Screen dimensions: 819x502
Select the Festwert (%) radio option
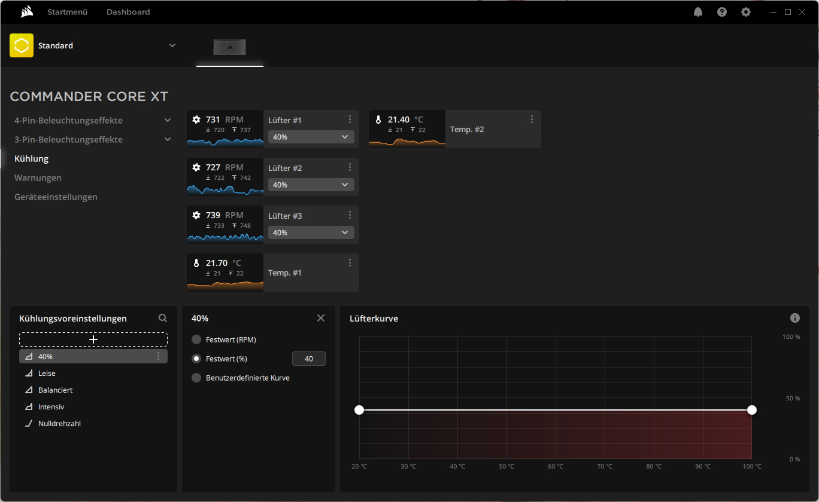196,359
